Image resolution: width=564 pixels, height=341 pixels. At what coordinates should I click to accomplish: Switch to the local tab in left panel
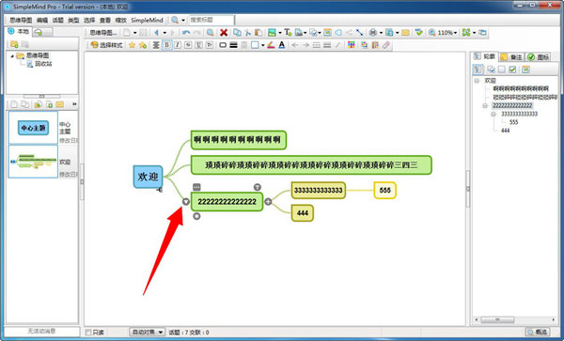point(19,32)
